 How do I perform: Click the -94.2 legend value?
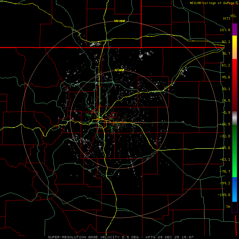[225, 183]
